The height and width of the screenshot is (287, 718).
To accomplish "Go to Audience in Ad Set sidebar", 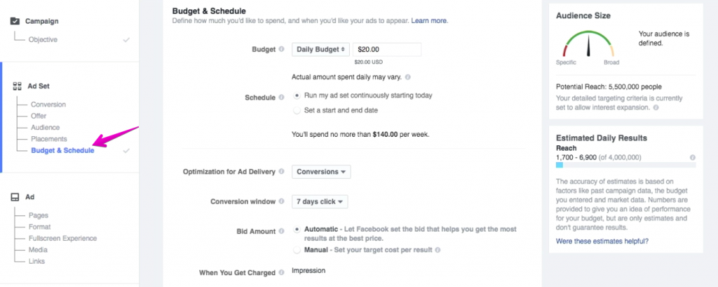I will click(x=46, y=128).
